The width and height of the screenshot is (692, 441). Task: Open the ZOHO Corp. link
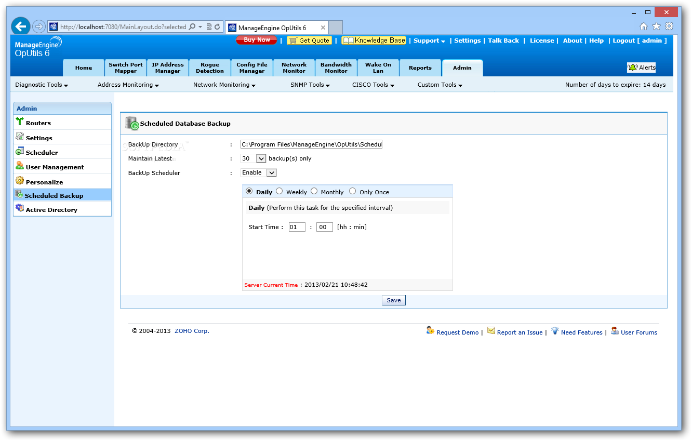[x=192, y=331]
